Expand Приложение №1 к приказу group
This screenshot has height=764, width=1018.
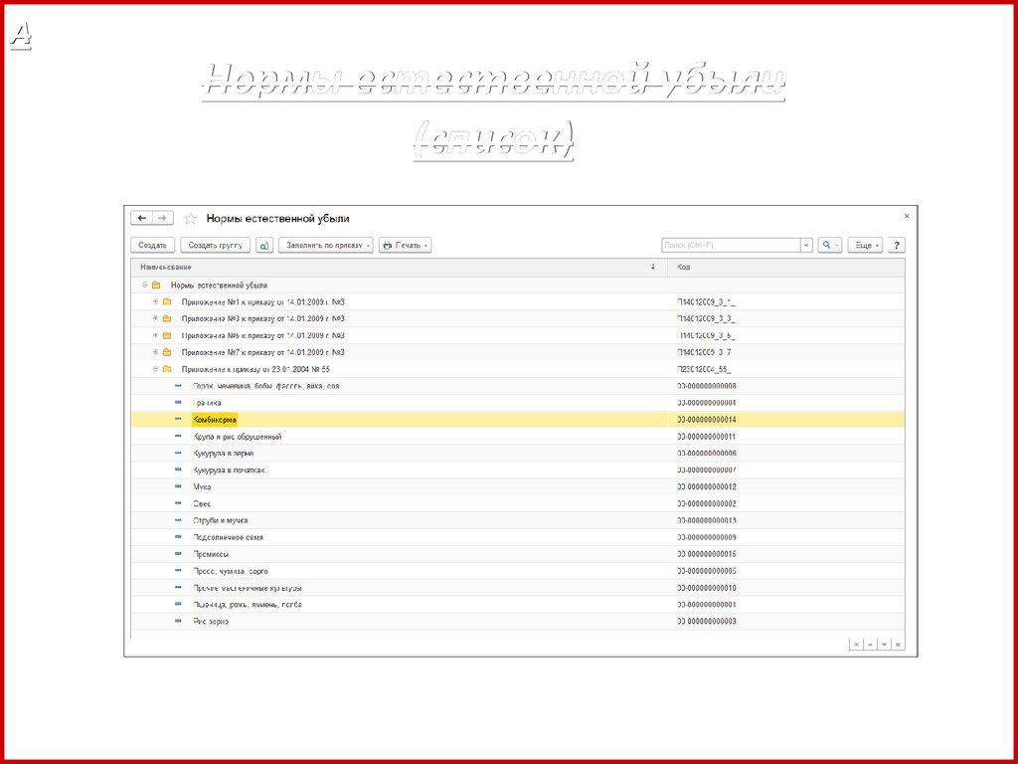point(155,301)
